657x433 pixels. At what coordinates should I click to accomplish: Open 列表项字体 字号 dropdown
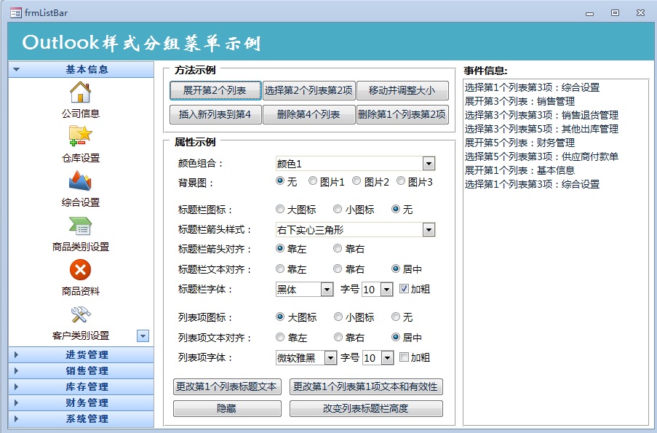(x=388, y=358)
